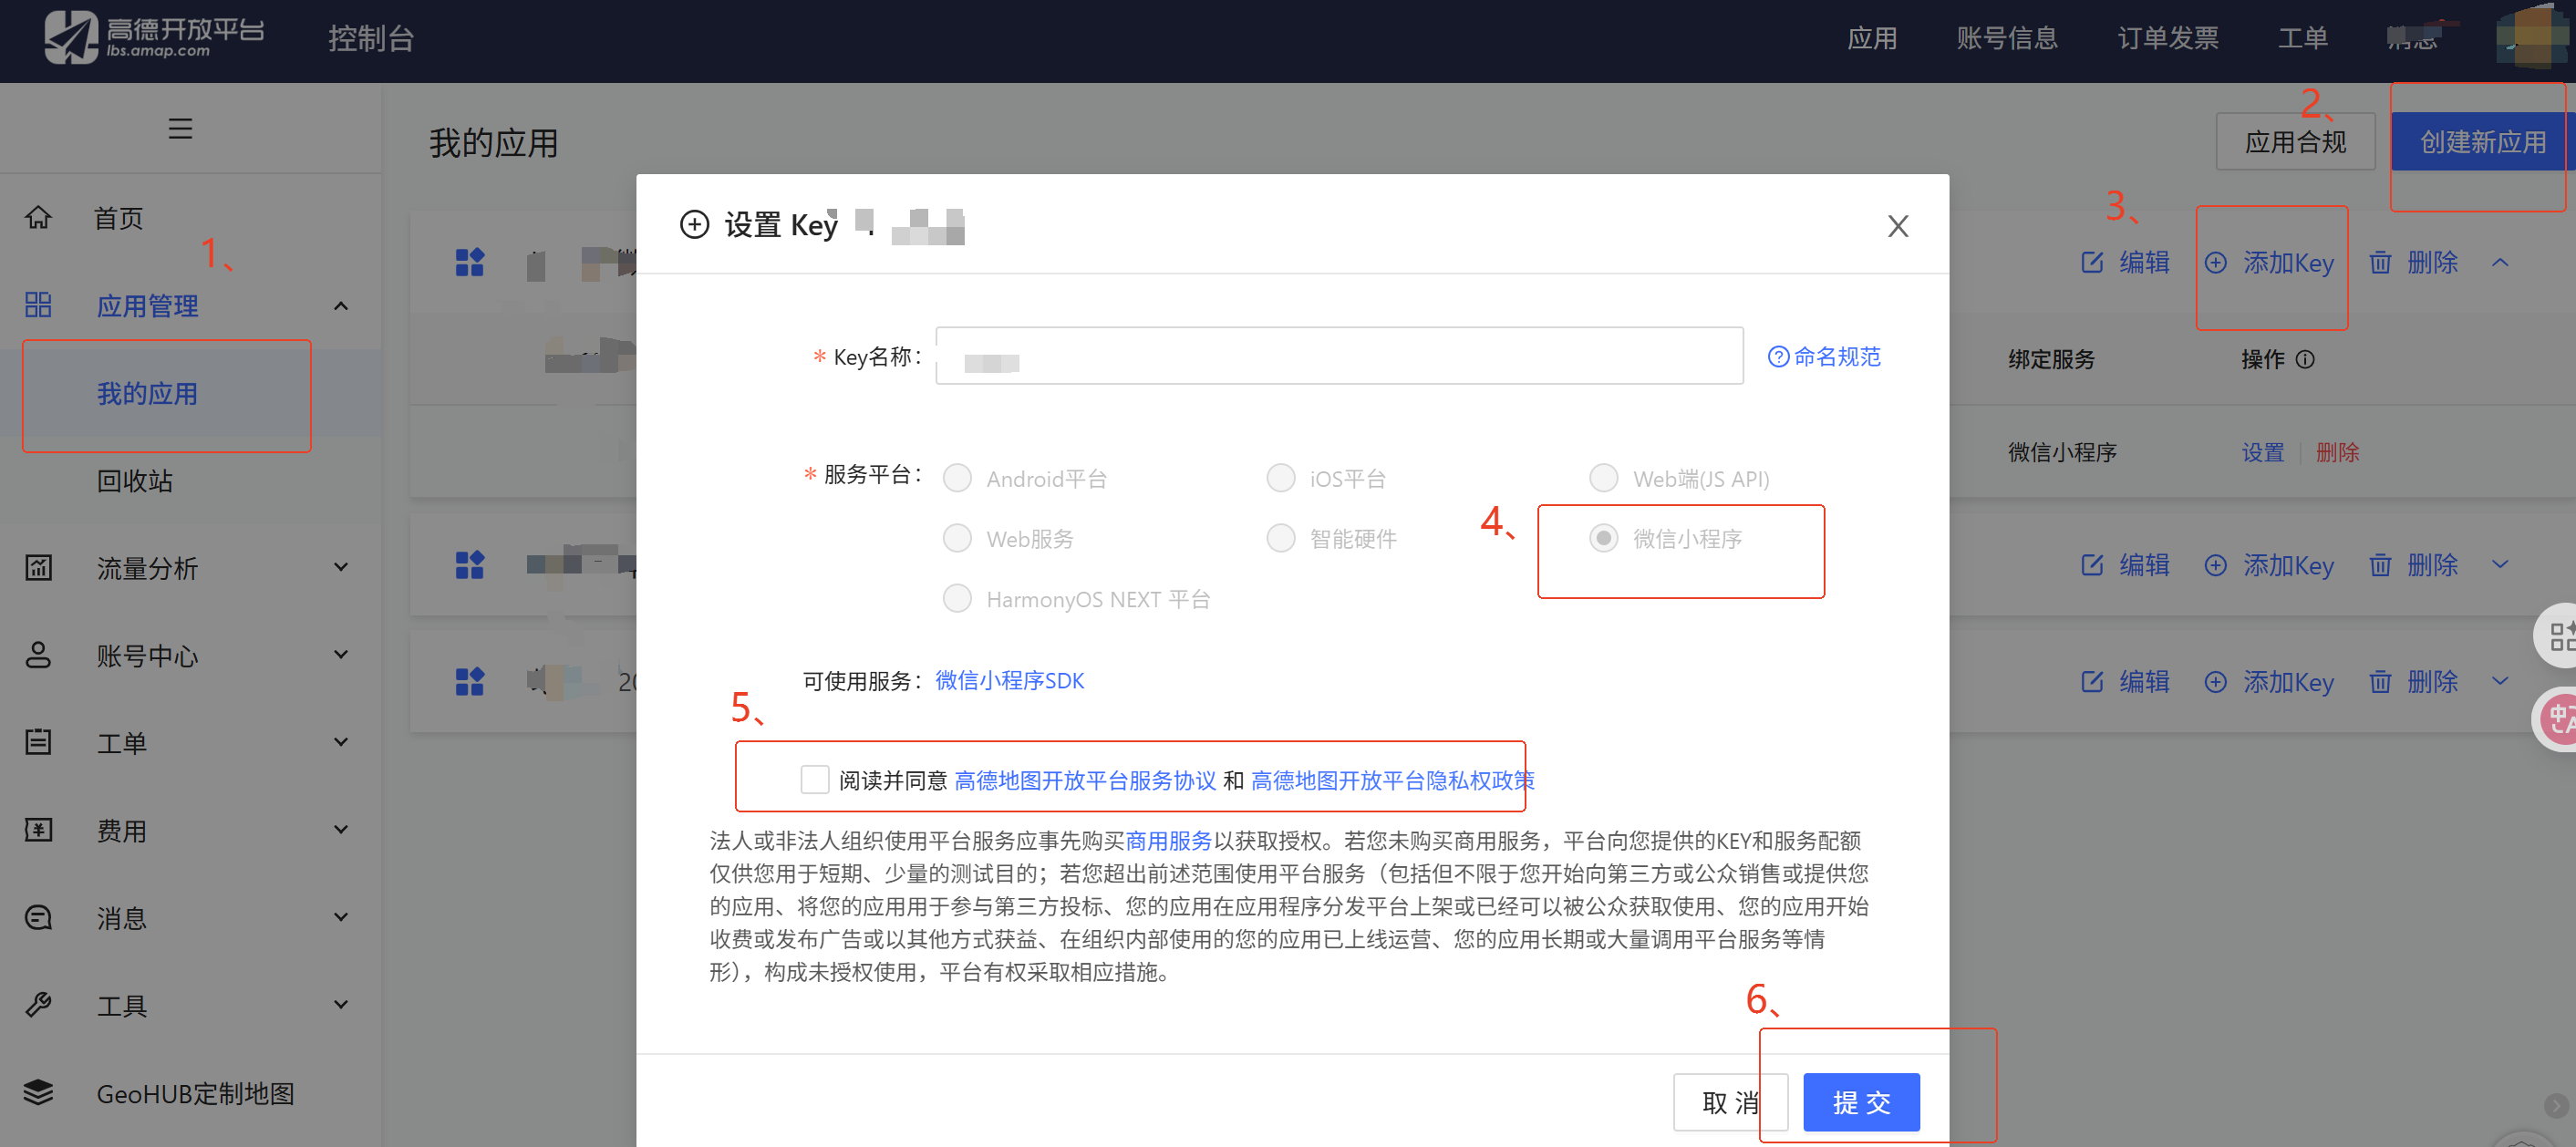This screenshot has width=2576, height=1147.
Task: Click the first app's edit pencil icon
Action: point(2092,262)
